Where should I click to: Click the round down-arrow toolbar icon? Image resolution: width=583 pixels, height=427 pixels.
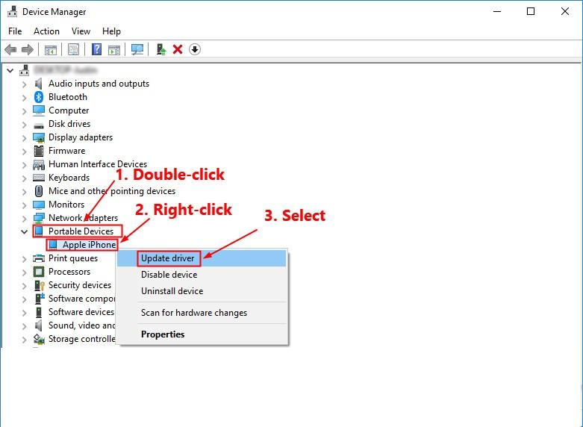click(195, 49)
